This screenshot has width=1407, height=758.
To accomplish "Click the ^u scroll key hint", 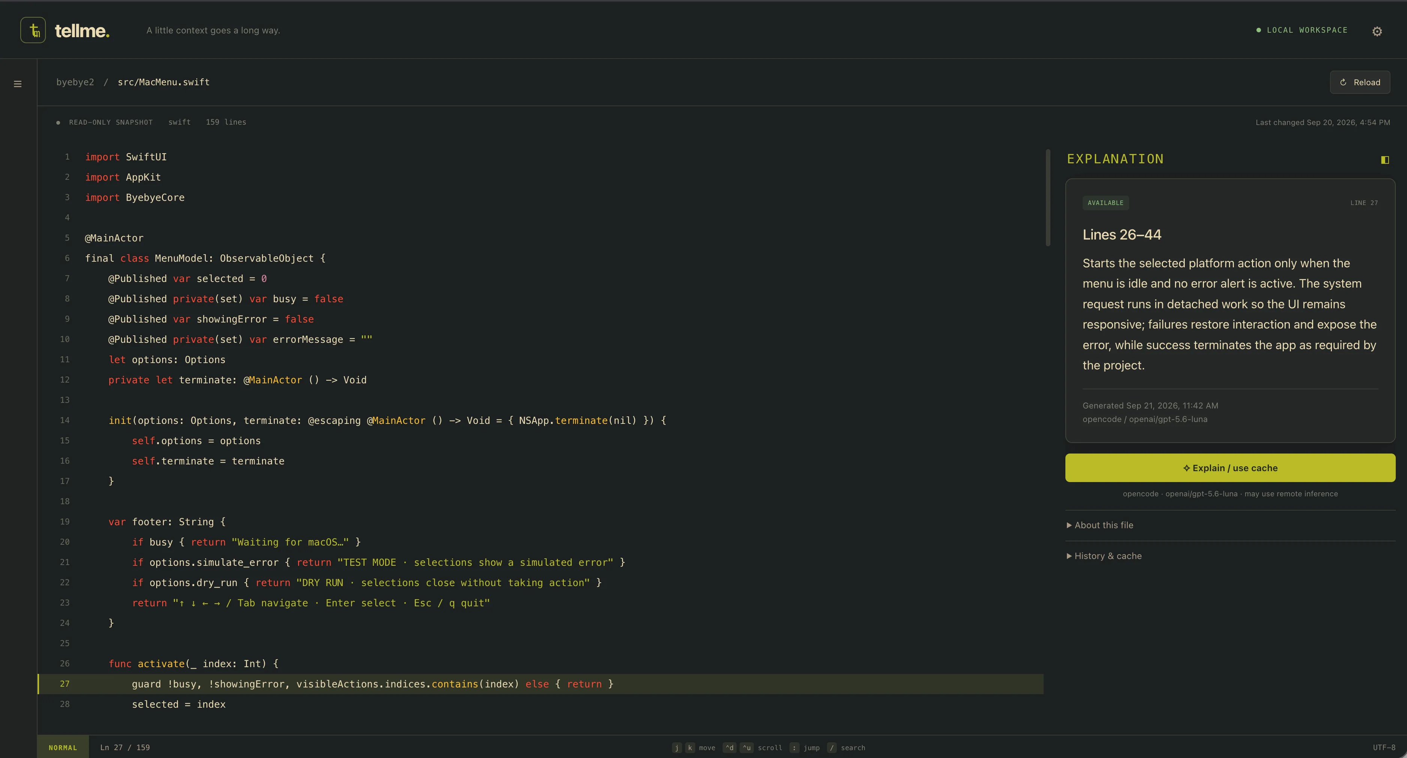I will 747,747.
